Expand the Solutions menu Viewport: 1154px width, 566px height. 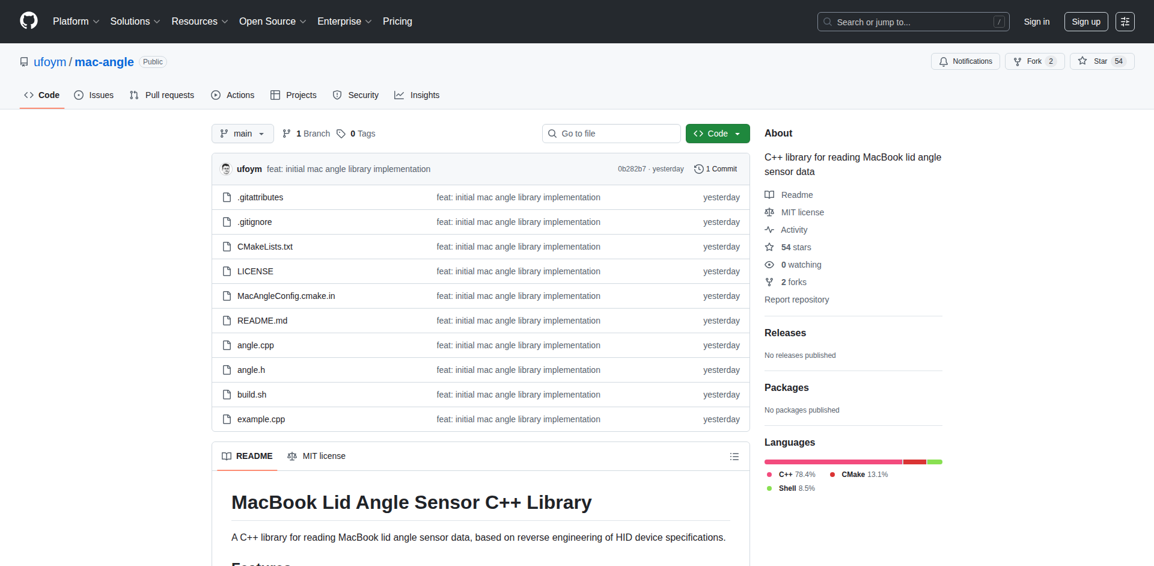pyautogui.click(x=135, y=22)
